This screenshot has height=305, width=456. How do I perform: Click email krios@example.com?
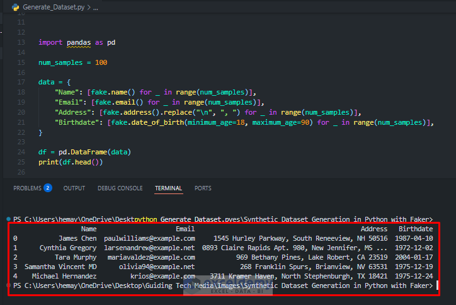click(162, 276)
